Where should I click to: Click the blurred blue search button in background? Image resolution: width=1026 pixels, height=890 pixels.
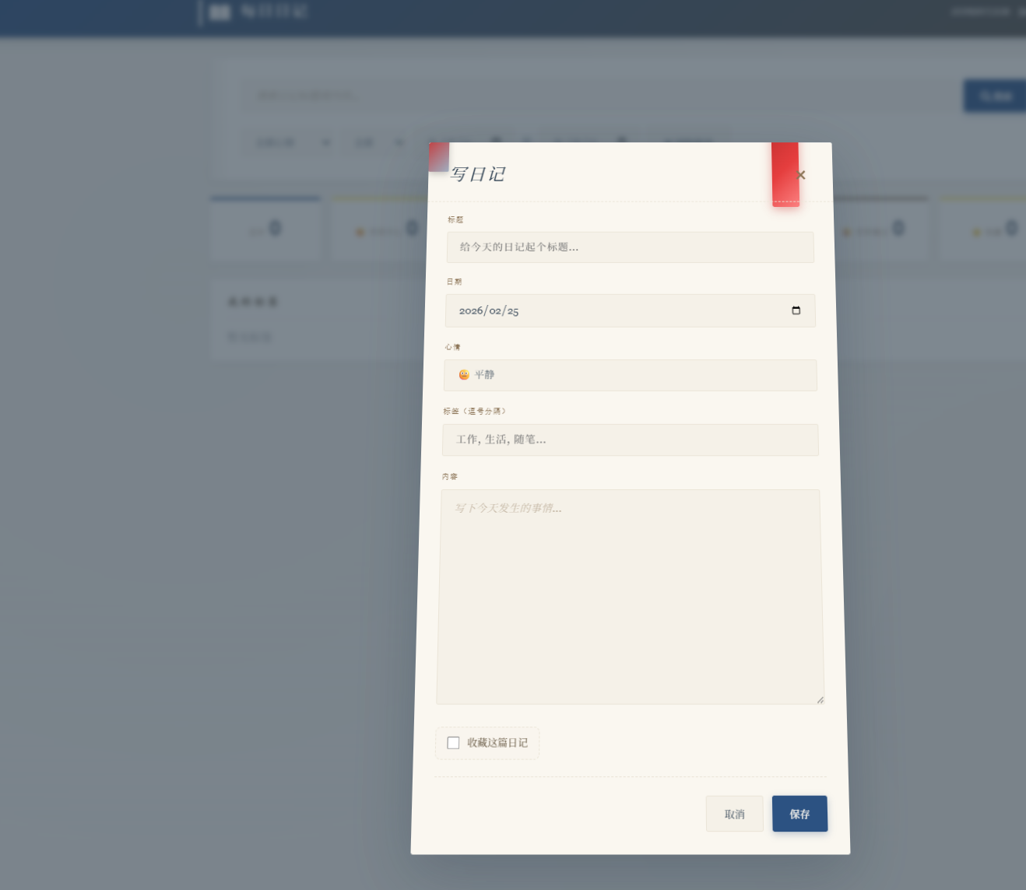click(994, 96)
